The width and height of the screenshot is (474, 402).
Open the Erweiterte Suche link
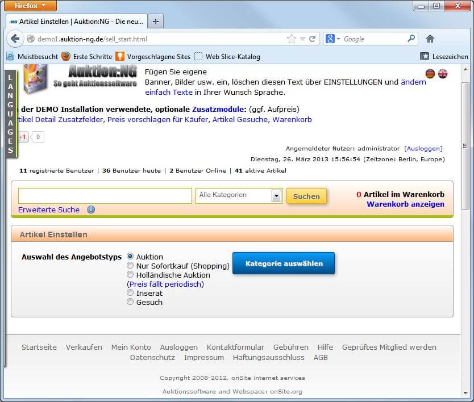(x=49, y=210)
